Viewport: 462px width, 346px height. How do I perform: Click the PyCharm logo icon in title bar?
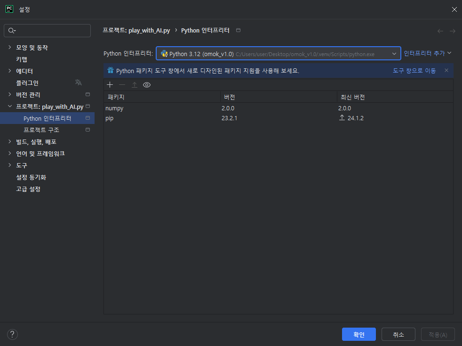[x=9, y=9]
